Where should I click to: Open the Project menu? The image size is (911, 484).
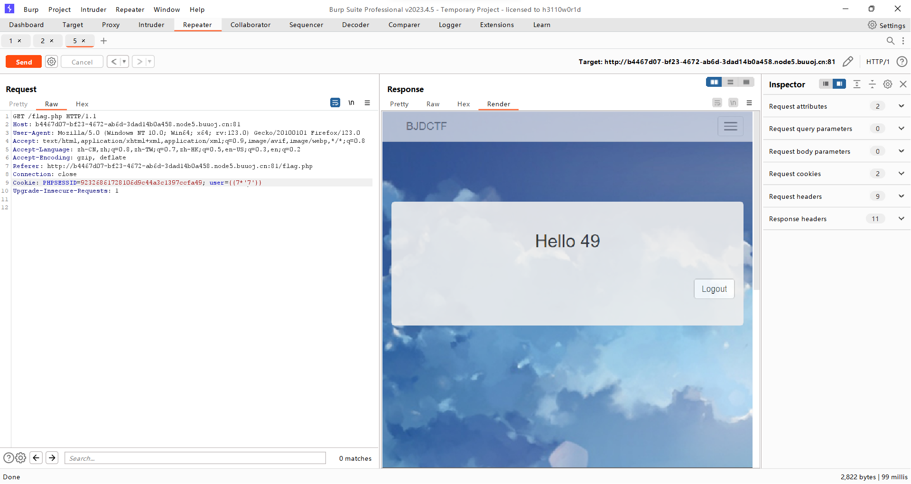(x=59, y=9)
